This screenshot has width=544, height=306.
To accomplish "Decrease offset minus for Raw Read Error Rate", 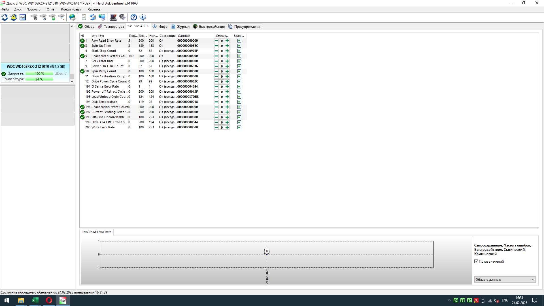I will (x=216, y=41).
